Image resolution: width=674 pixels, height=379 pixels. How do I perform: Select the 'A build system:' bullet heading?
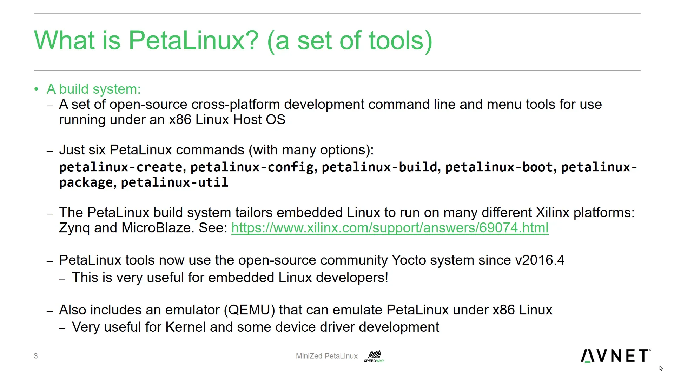click(x=93, y=89)
